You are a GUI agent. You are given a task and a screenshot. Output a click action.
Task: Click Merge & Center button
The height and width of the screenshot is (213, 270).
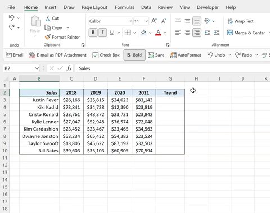(246, 33)
